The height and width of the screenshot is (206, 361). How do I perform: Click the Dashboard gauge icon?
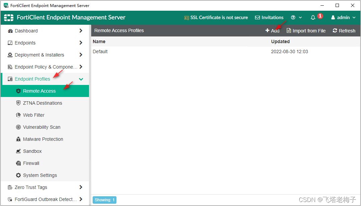click(10, 31)
